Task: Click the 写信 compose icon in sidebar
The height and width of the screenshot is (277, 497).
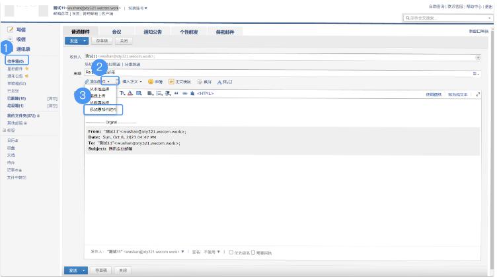Action: pos(11,30)
